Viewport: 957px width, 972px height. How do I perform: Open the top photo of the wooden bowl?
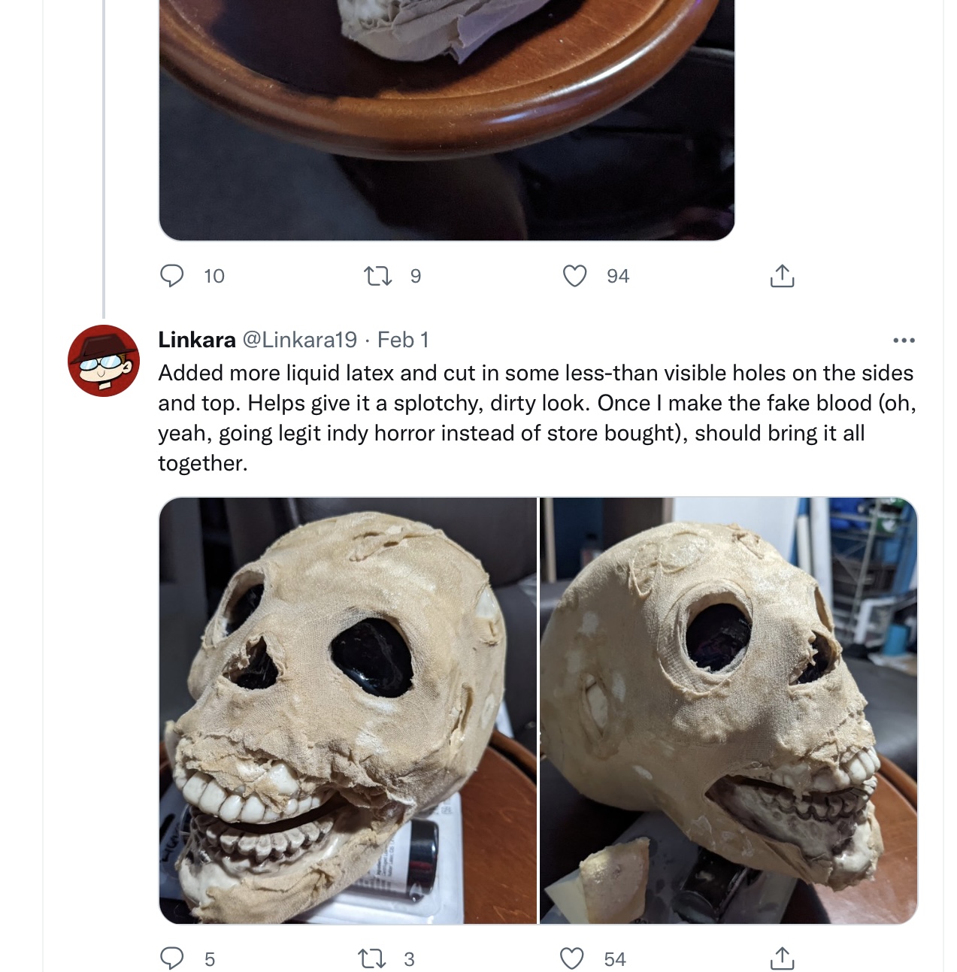(447, 120)
